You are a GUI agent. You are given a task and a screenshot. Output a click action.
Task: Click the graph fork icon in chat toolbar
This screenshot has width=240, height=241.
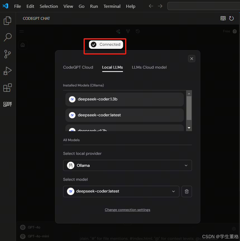coord(128,31)
